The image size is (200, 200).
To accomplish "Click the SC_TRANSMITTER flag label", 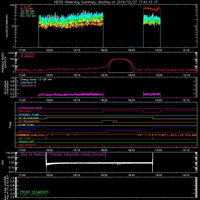I will click(x=29, y=121).
